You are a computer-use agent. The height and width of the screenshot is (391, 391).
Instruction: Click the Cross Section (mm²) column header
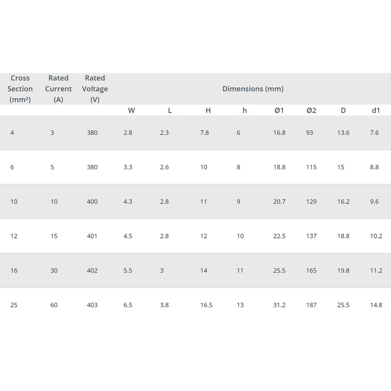click(x=20, y=89)
